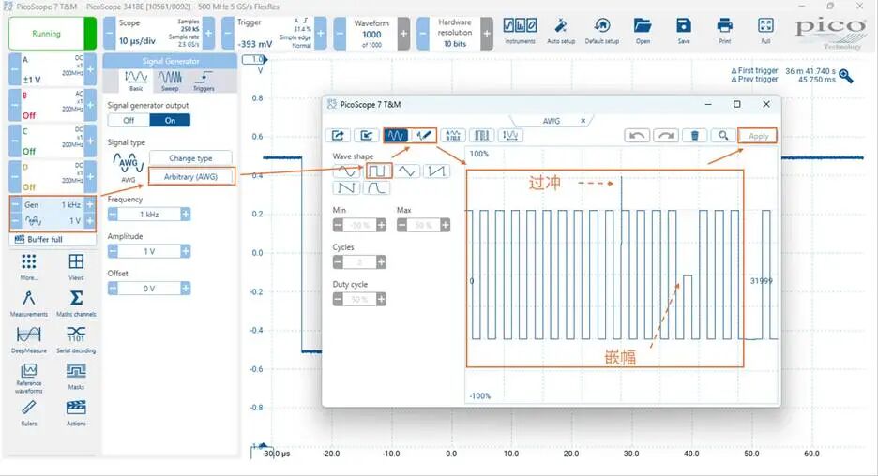Click the Arbitrary (AWG) button

[190, 177]
